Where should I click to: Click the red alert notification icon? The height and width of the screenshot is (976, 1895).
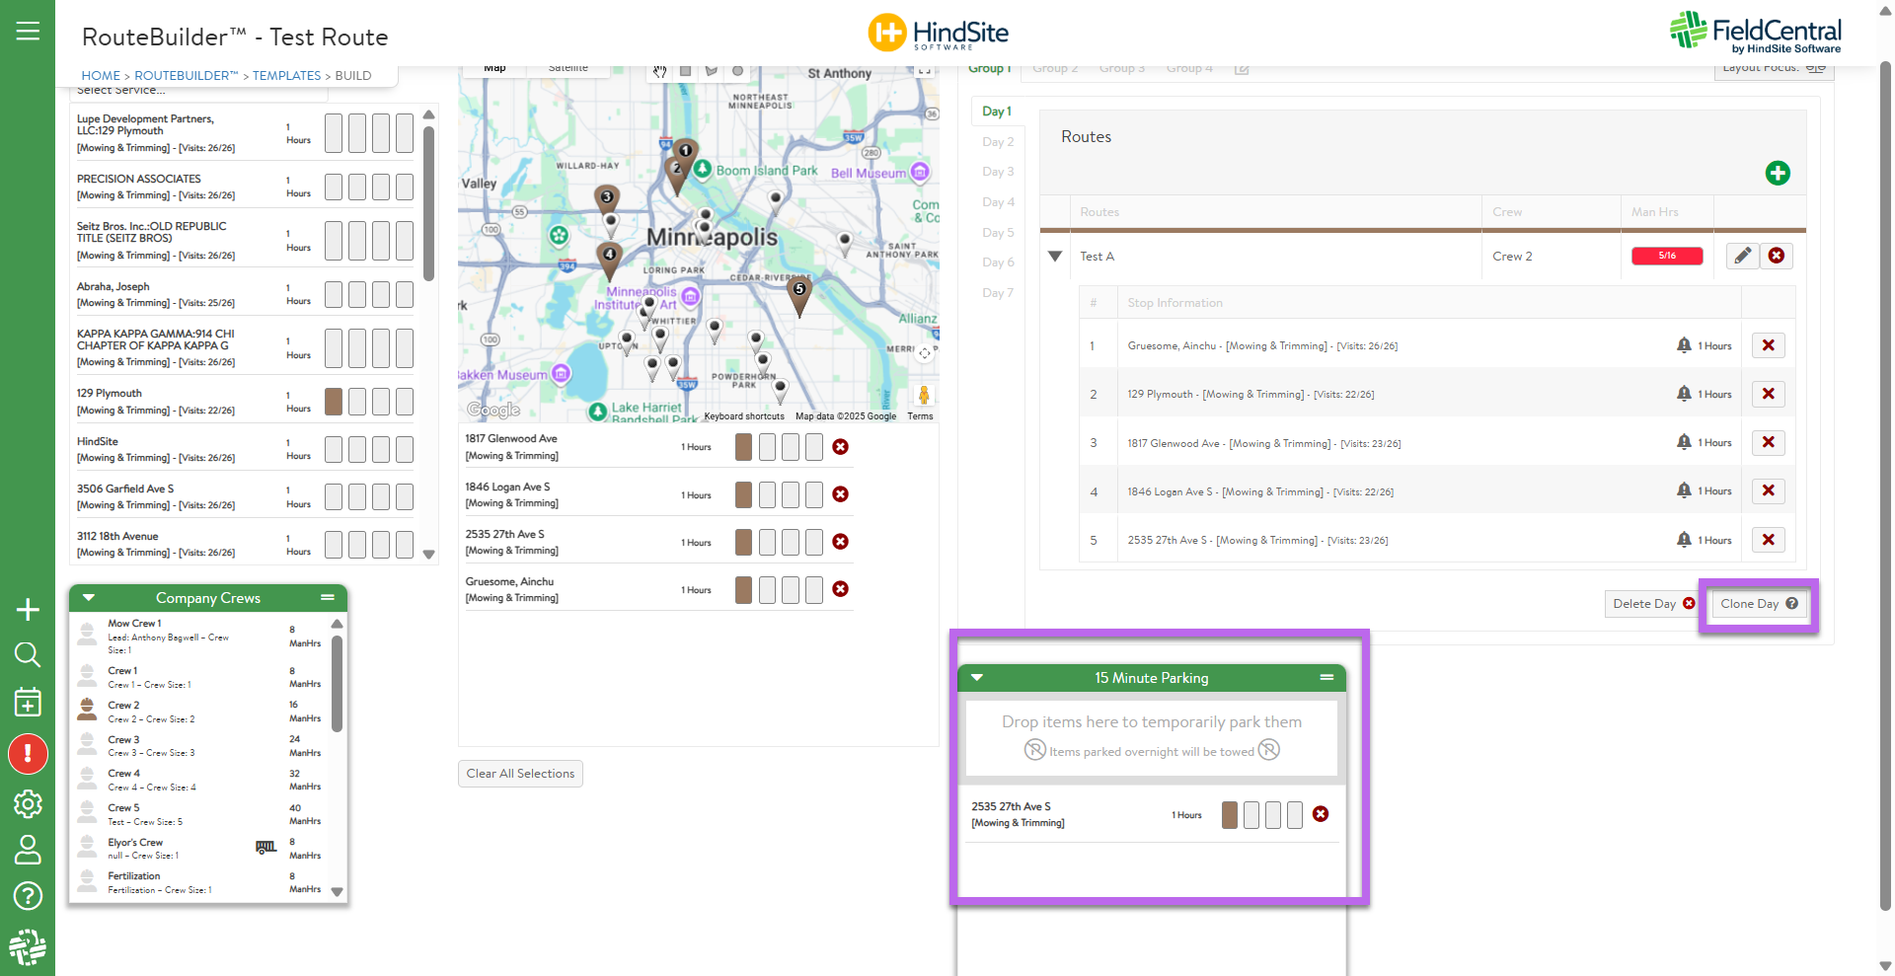28,754
